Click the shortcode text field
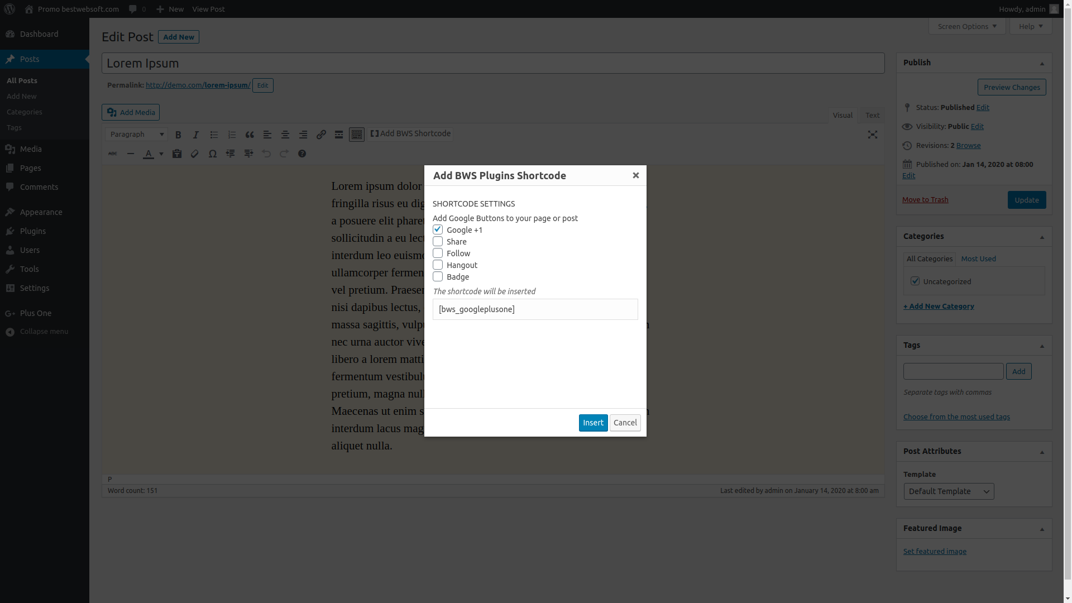The height and width of the screenshot is (603, 1072). pos(535,309)
